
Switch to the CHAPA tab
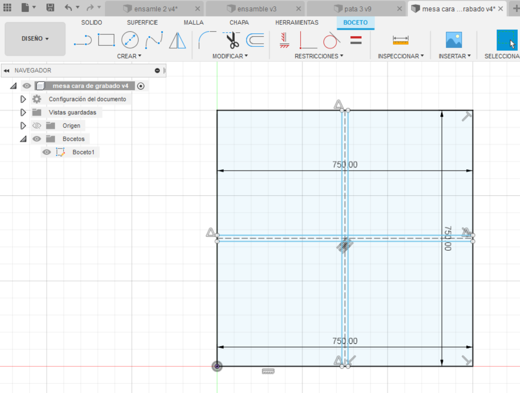pyautogui.click(x=239, y=23)
